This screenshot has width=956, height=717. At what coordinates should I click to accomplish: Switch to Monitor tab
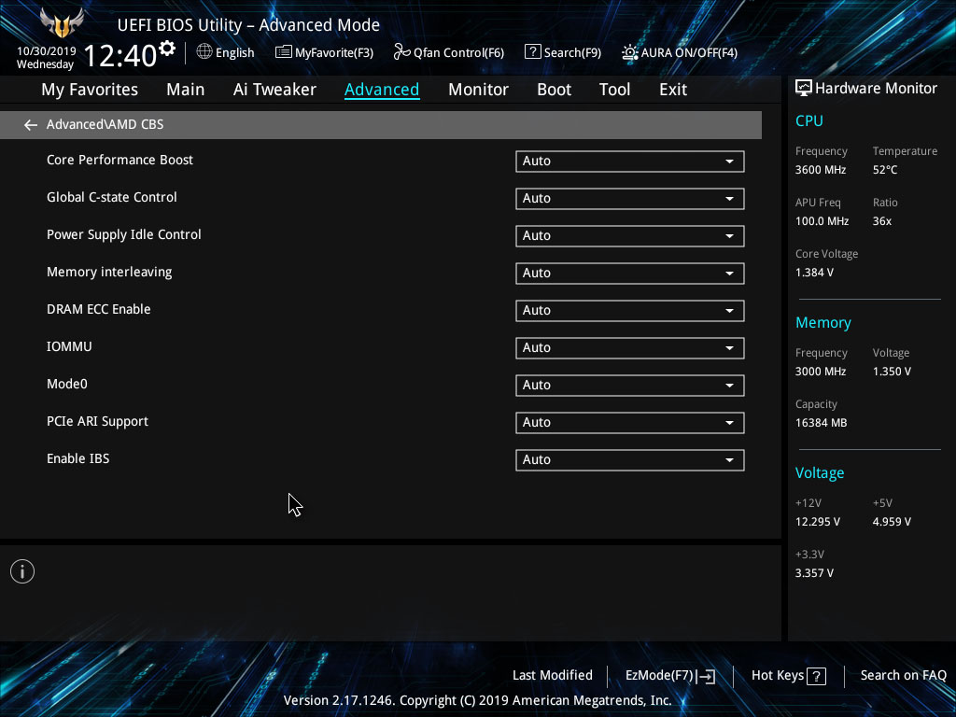[479, 90]
